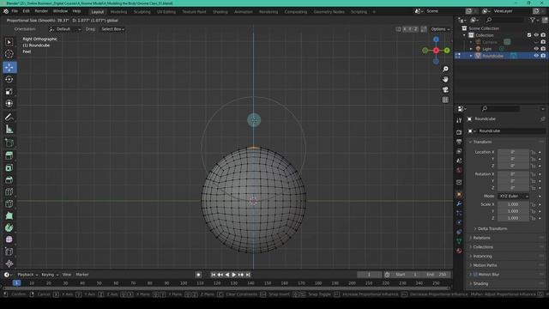Activate the Transform tool
Viewport: 549px width, 309px height.
[x=9, y=103]
